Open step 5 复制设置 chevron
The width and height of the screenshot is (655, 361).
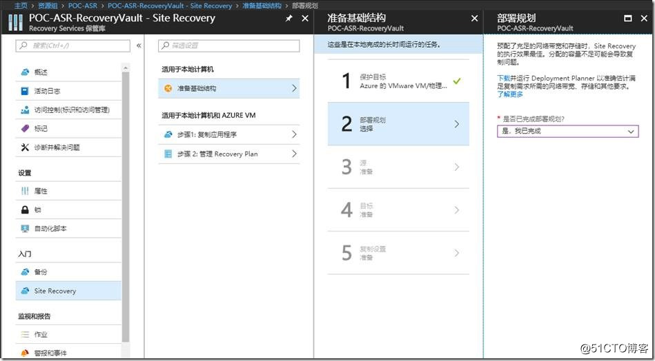coord(457,253)
